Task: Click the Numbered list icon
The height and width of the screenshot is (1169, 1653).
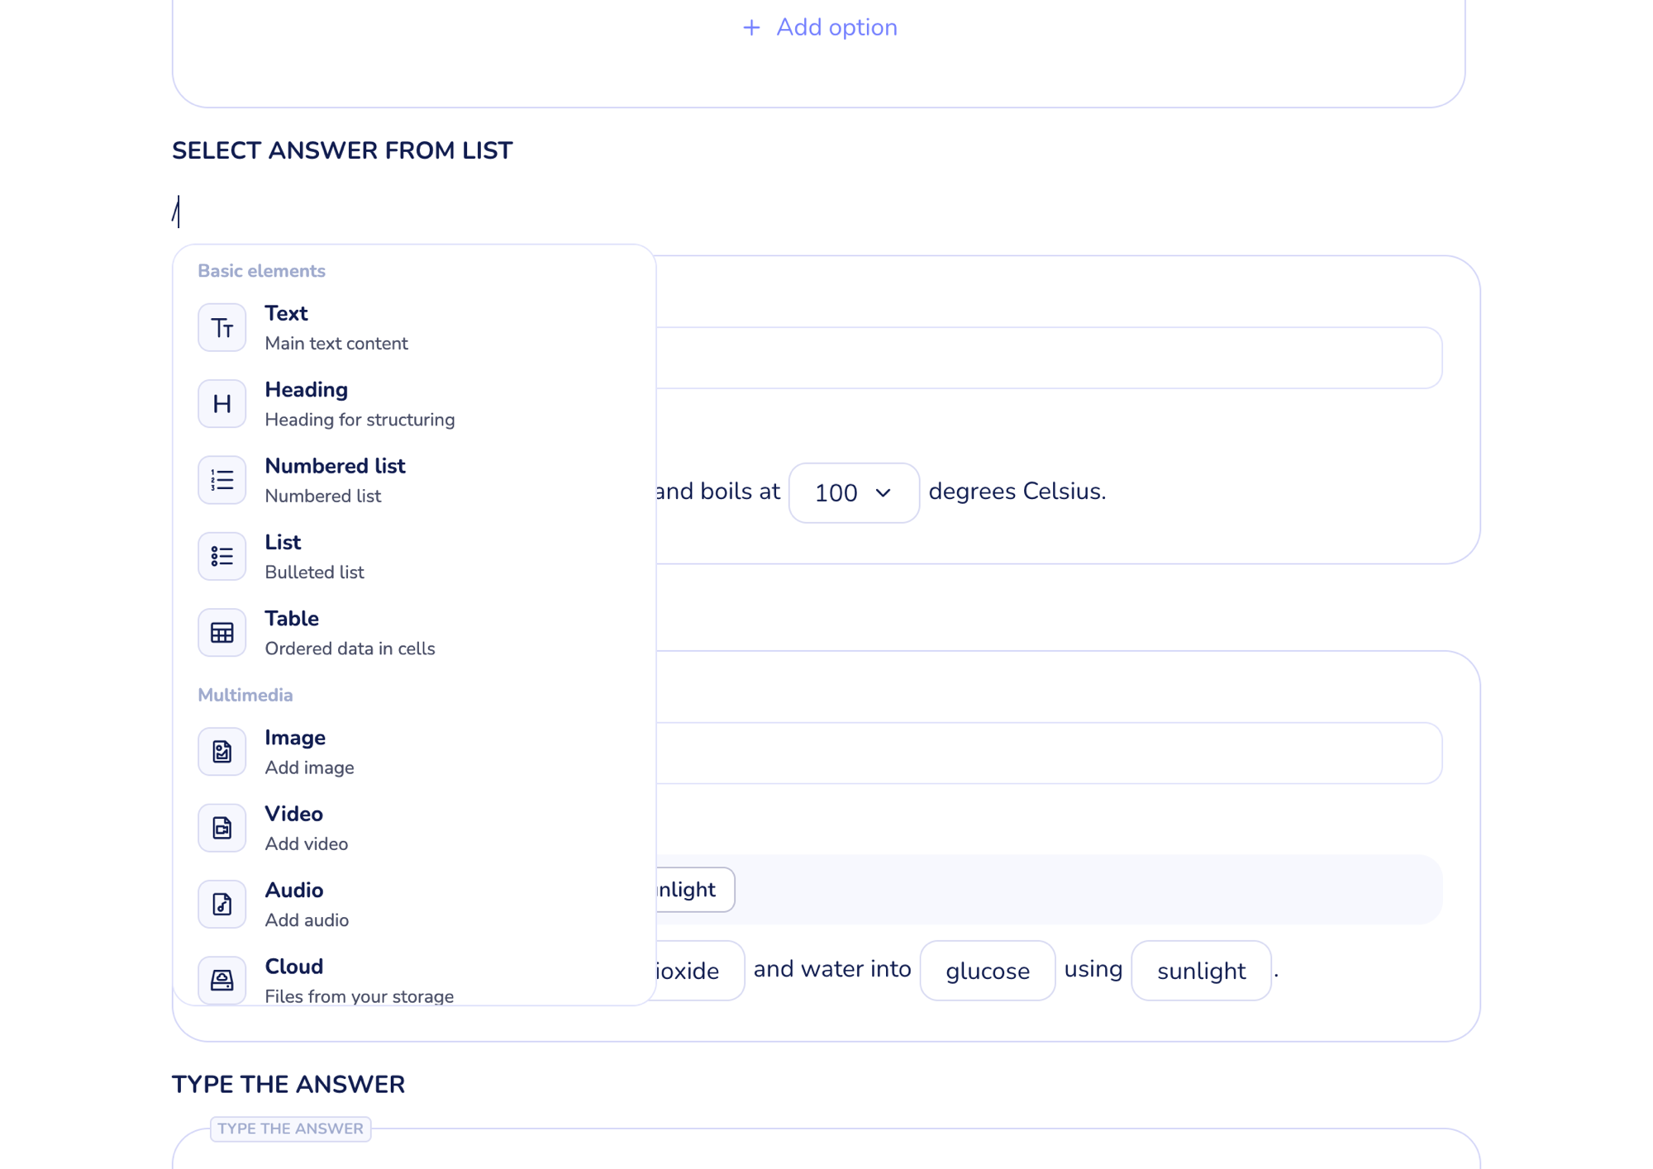Action: pyautogui.click(x=222, y=480)
